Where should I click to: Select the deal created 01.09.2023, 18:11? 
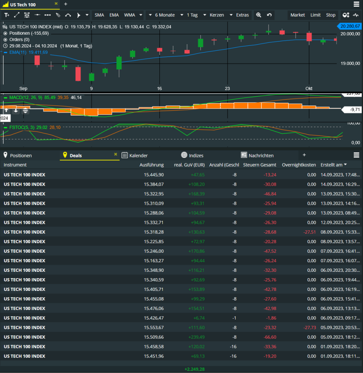tap(181, 356)
